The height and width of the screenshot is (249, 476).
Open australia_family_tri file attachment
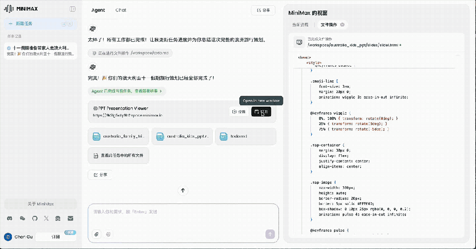(119, 136)
